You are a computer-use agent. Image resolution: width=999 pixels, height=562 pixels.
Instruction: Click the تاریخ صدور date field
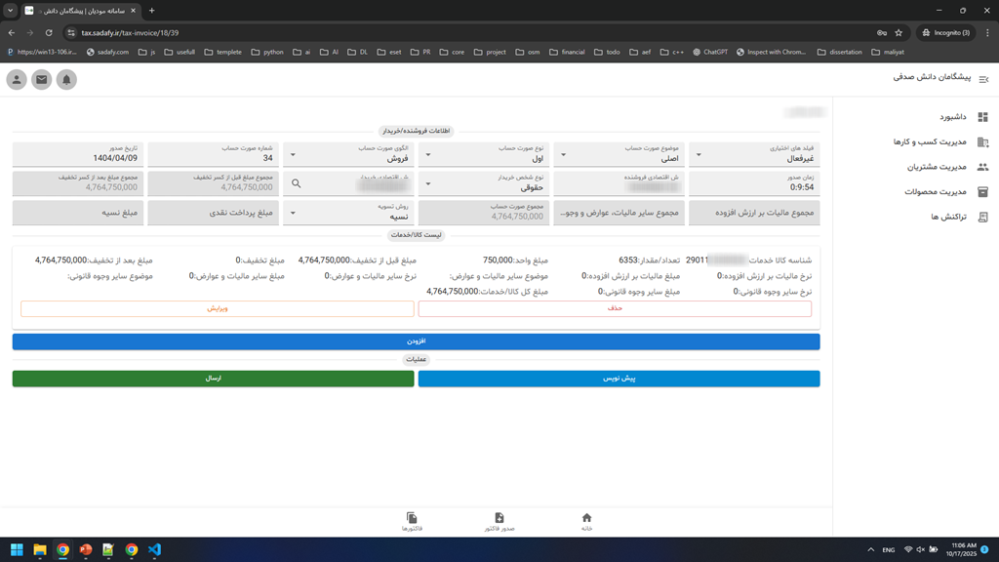[x=78, y=154]
